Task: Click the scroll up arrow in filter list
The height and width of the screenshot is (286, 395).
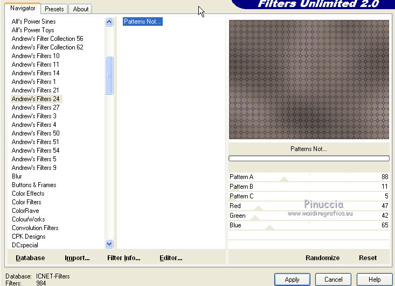Action: [x=109, y=22]
